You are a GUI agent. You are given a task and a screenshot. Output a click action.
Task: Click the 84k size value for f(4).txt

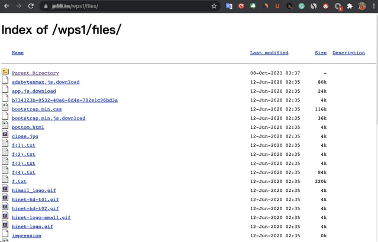click(322, 172)
